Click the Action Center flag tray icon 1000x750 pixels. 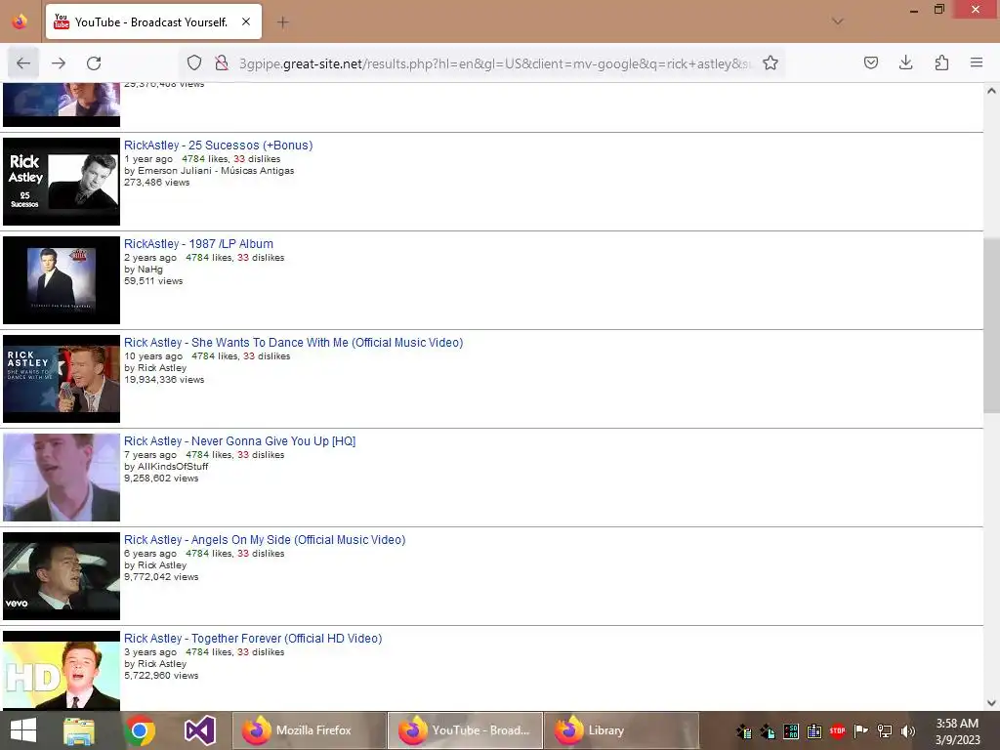point(861,730)
